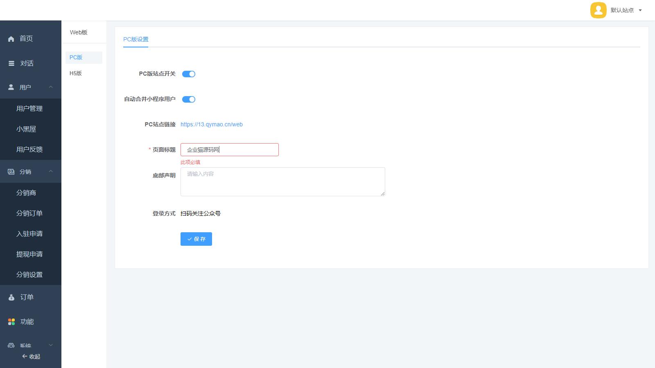Click the colorful grid icon beside 功能
Screen dimensions: 655x368
coord(11,322)
